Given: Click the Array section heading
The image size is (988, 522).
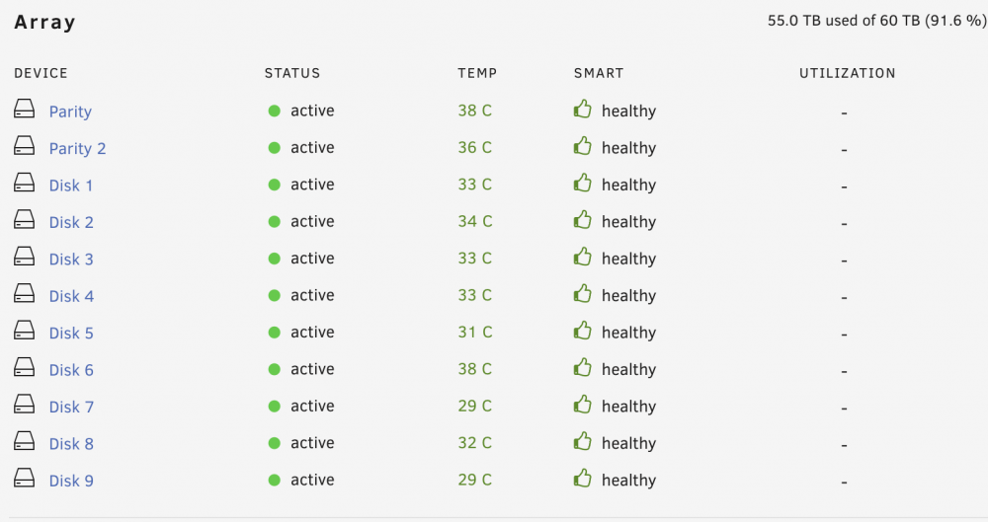Looking at the screenshot, I should (x=44, y=22).
